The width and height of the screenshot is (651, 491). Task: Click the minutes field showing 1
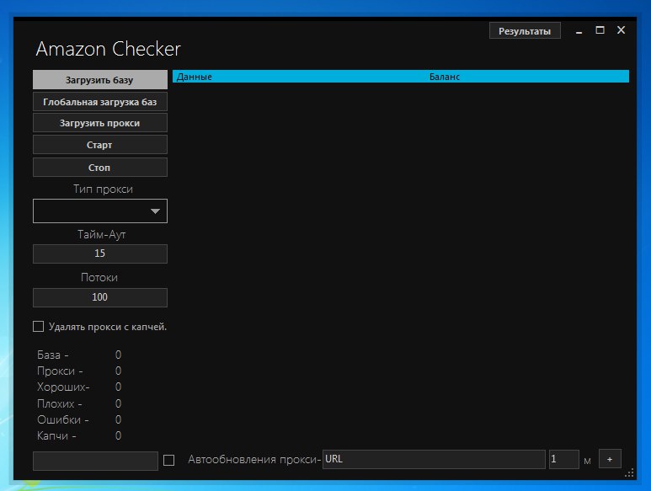click(563, 460)
